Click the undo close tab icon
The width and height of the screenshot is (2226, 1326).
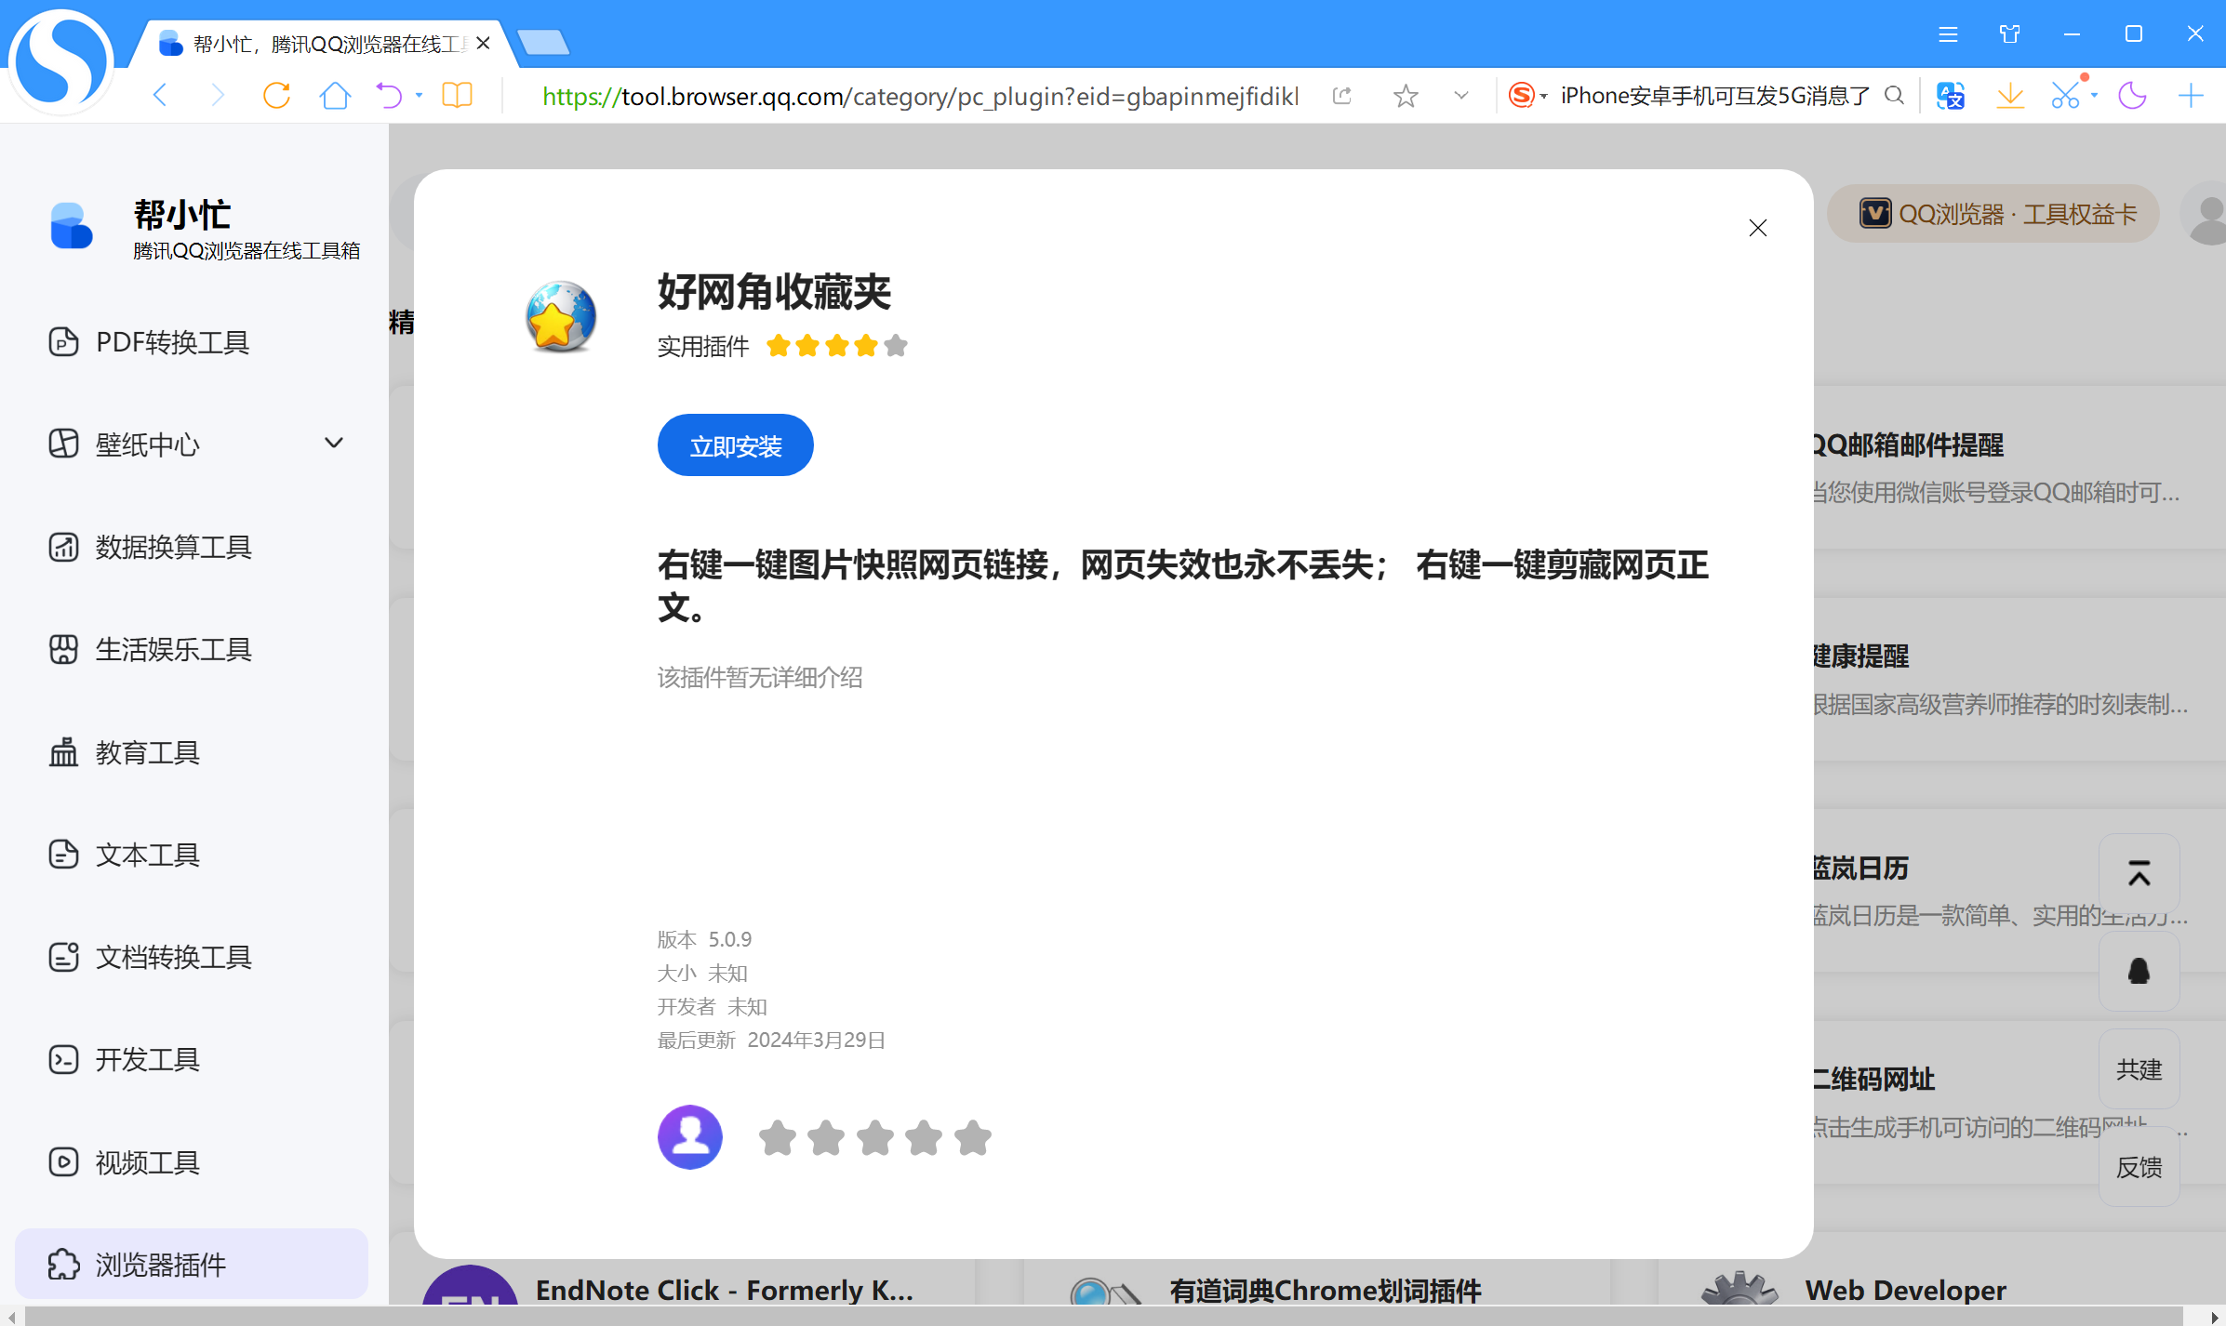[389, 95]
